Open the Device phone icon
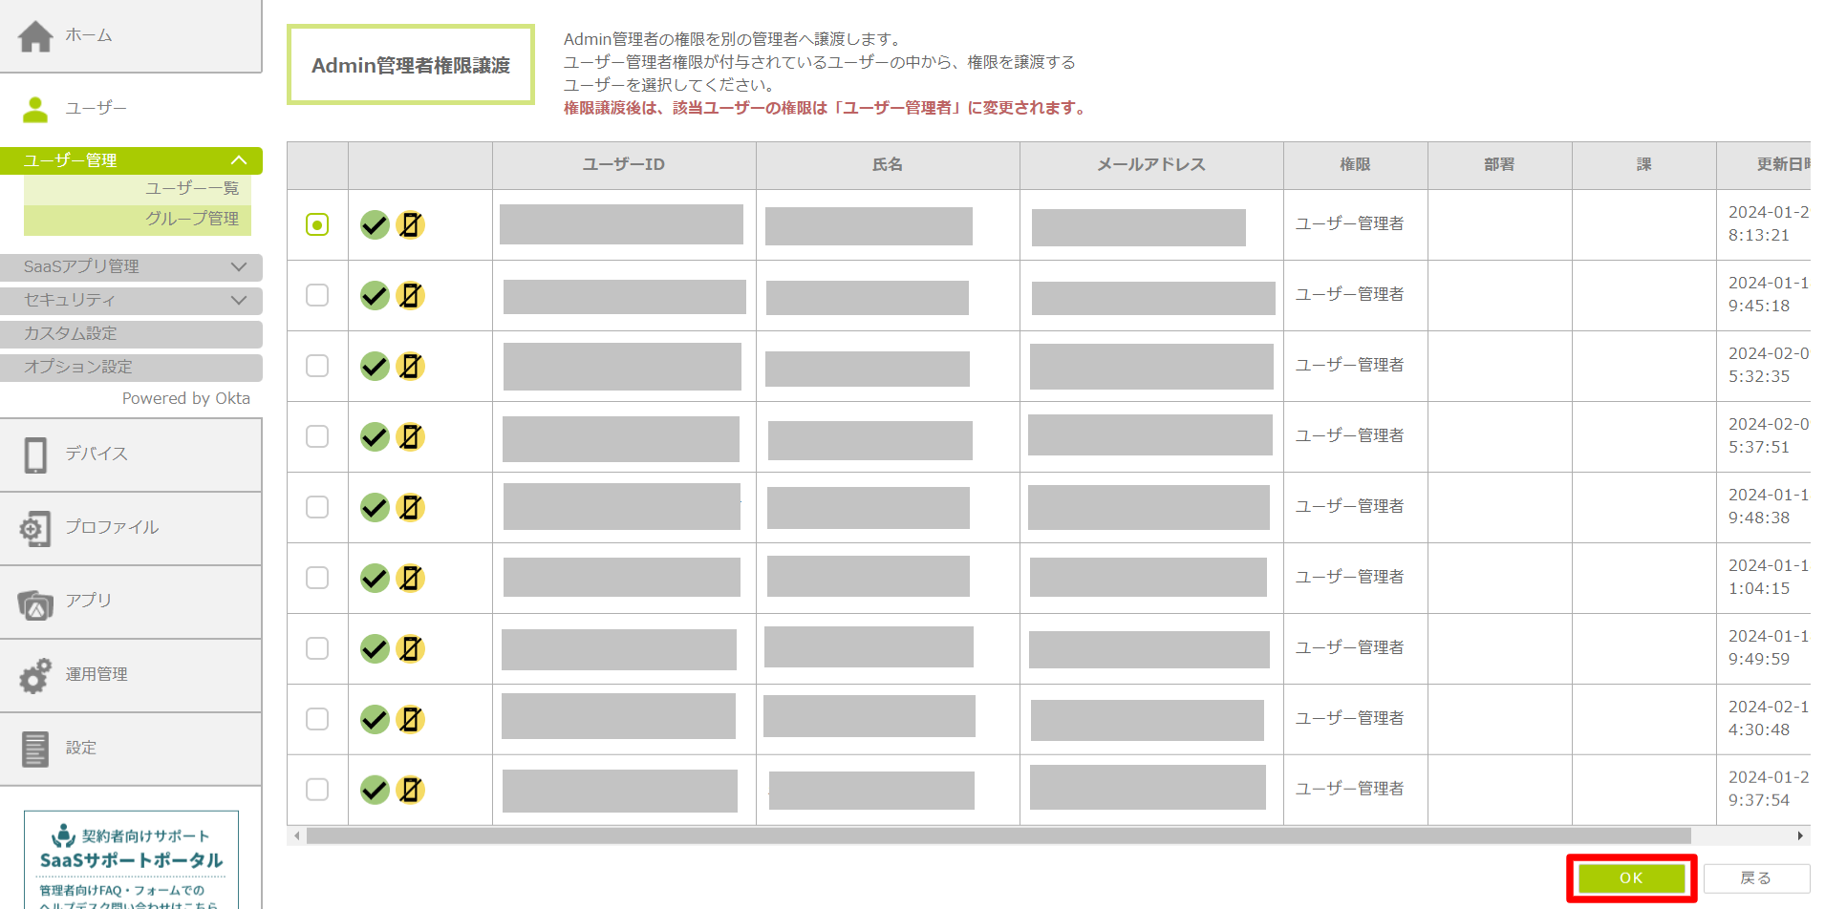1825x909 pixels. (x=35, y=455)
